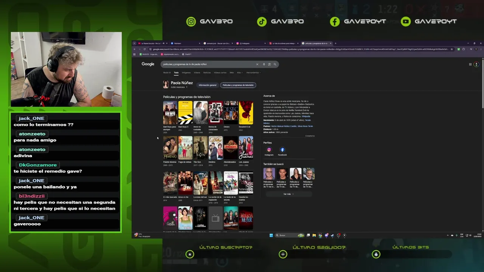This screenshot has height=272, width=484.
Task: Click the magnifier search button
Action: click(x=275, y=64)
